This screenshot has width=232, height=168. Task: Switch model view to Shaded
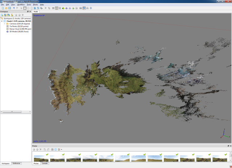coord(63,8)
